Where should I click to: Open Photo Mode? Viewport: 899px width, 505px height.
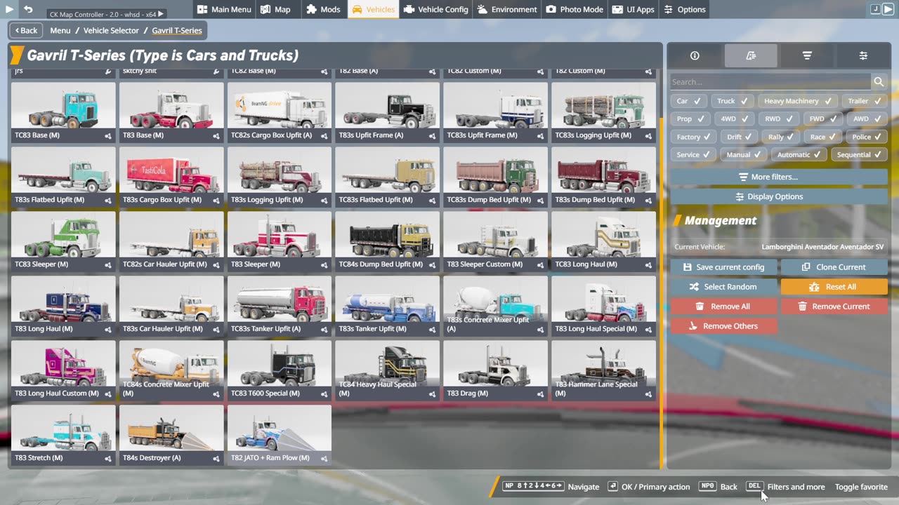pyautogui.click(x=575, y=9)
